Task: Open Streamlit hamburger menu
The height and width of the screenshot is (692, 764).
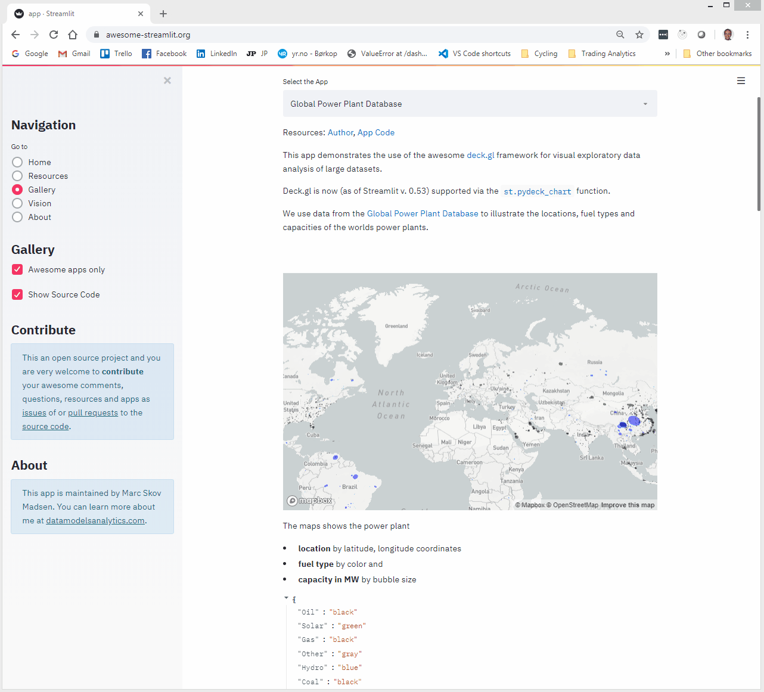Action: 741,80
